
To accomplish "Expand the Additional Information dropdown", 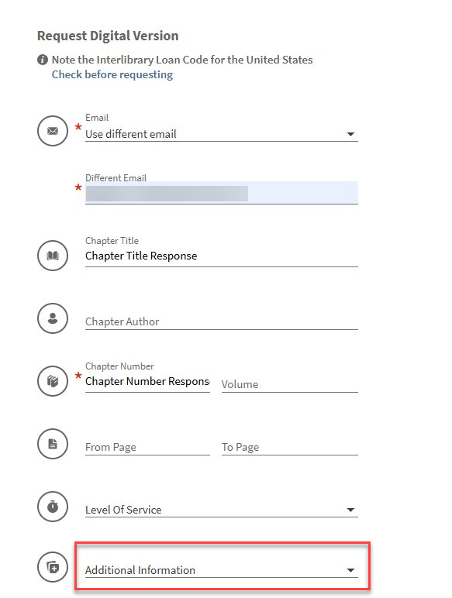I will 222,570.
